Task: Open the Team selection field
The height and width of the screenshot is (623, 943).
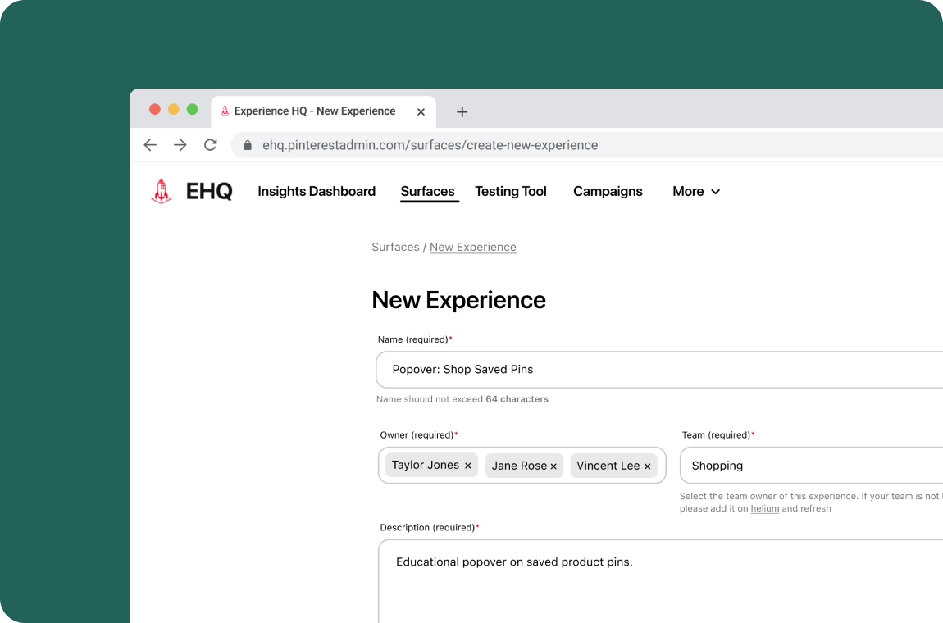Action: [x=812, y=465]
